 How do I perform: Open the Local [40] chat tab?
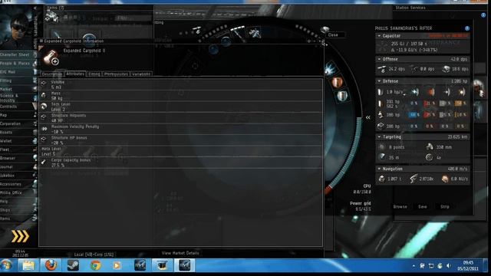coord(94,255)
